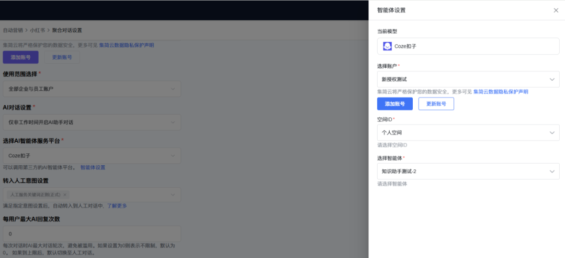Click the 智能体设置 link on the background page

pos(93,168)
